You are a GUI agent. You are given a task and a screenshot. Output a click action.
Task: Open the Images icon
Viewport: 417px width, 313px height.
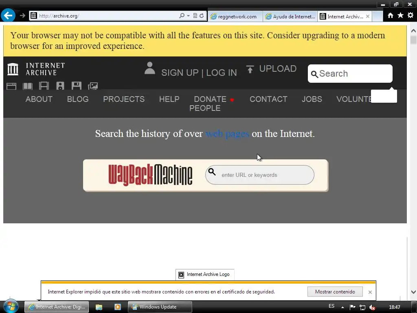coord(93,86)
